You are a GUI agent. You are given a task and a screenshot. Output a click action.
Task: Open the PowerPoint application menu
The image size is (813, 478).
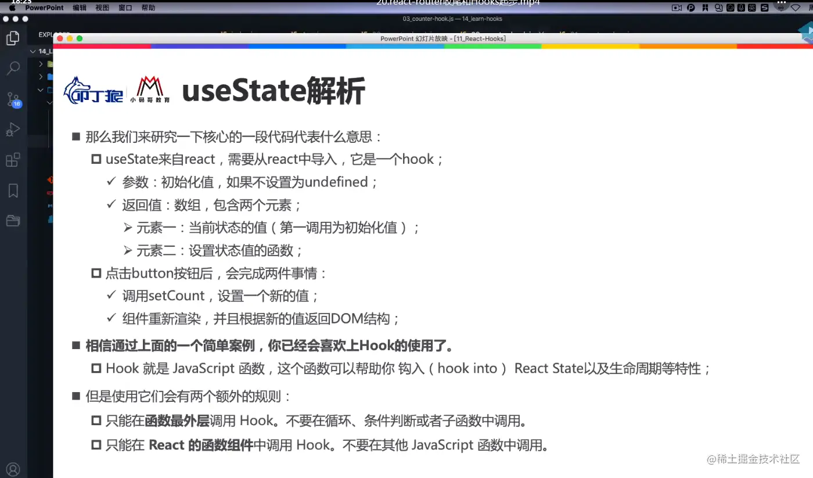45,8
